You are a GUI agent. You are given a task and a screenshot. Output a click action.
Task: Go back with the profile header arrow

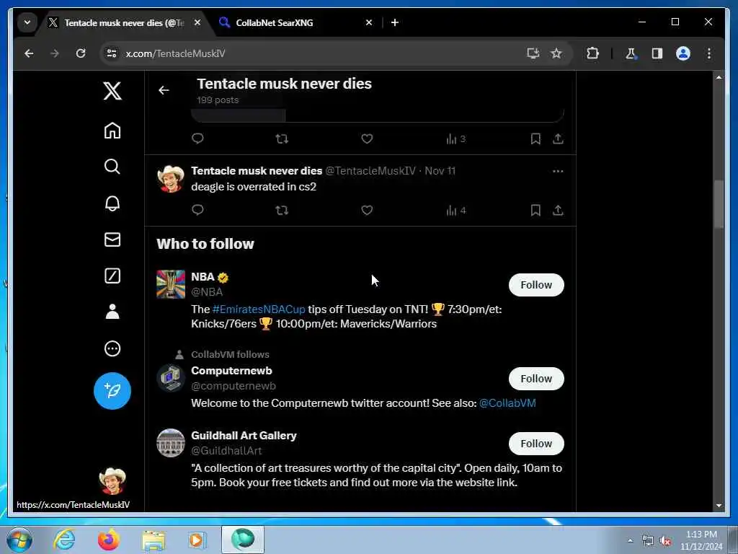point(164,90)
